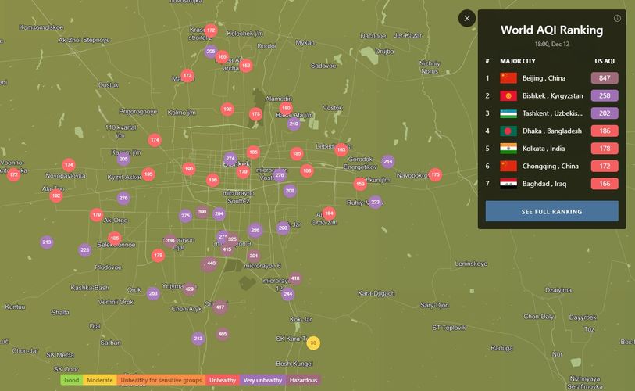Click the Hazardous legend swatch
Screen dimensions: 635x391
303,380
